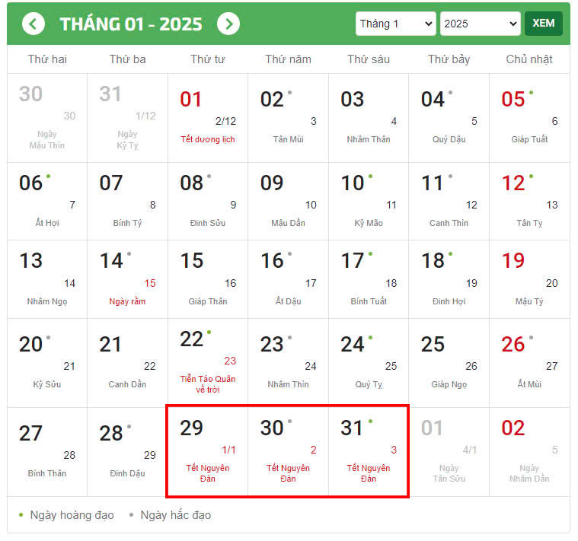Select day 10 Kỷ Mão
Screen dimensions: 578x541
369,201
